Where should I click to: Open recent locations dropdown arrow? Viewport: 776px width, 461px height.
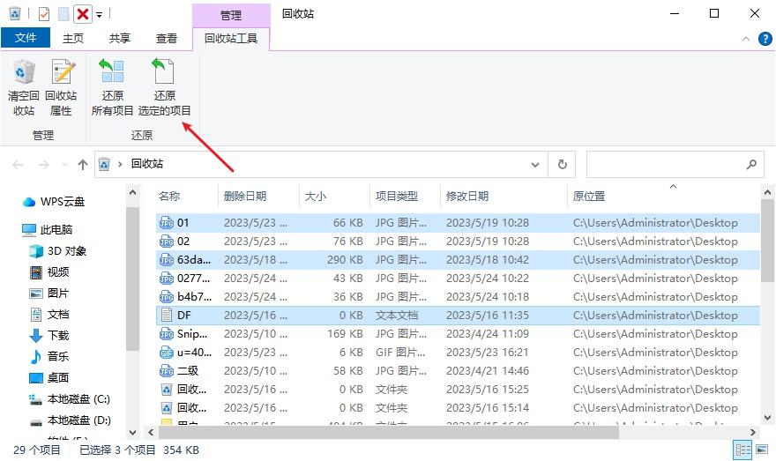[64, 165]
